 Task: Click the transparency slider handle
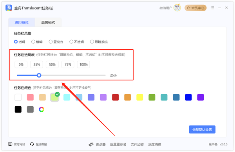point(39,75)
